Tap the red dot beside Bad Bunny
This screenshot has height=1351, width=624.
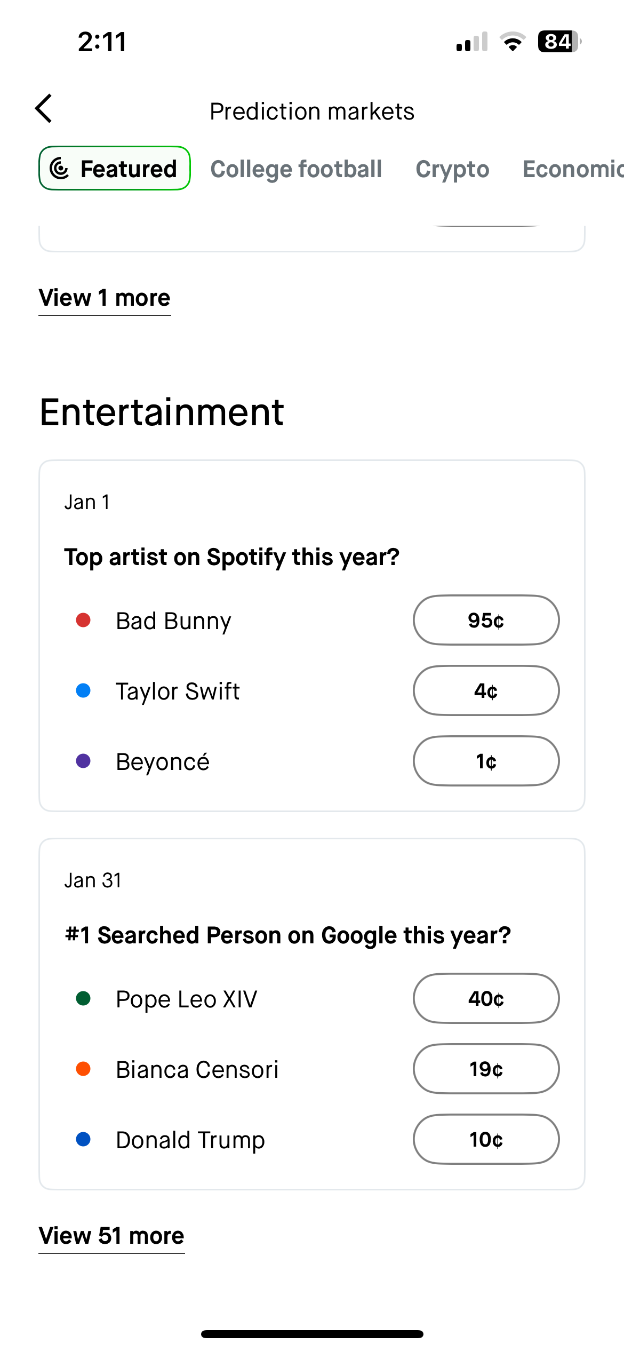83,620
